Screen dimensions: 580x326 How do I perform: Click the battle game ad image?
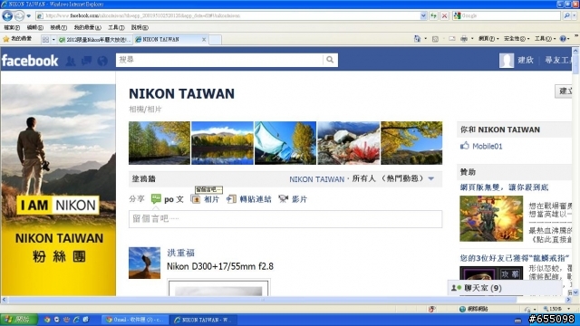491,219
